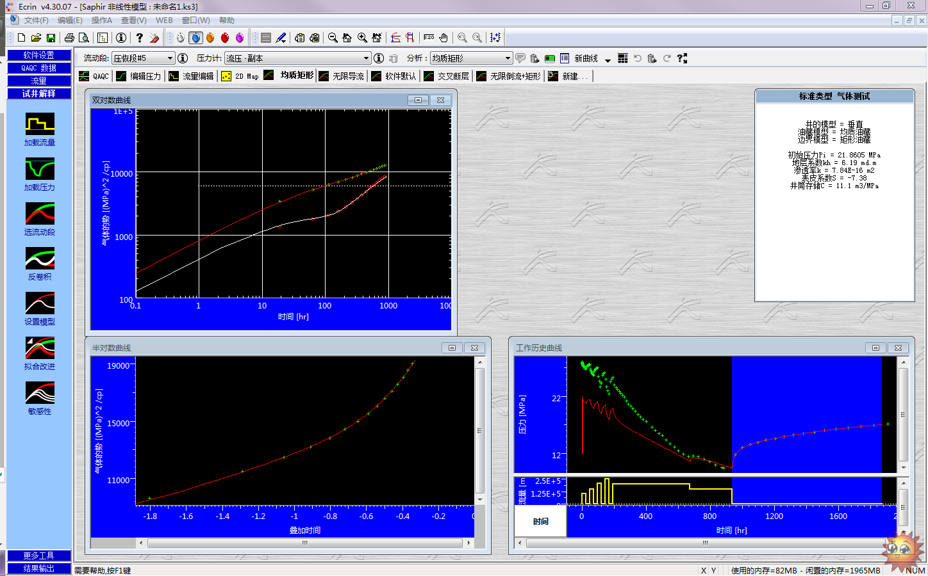The width and height of the screenshot is (928, 576).
Task: Click the 软件设置 sidebar button
Action: 39,55
